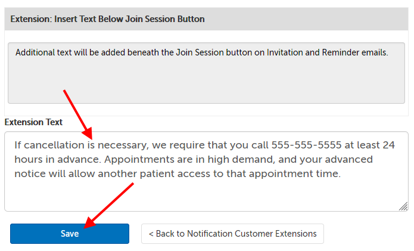Click the "Insert Text Below Join Session Button" header
Image resolution: width=414 pixels, height=251 pixels.
[x=107, y=19]
